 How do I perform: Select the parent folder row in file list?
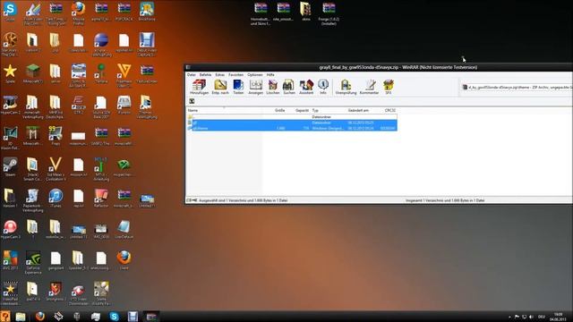[292, 117]
